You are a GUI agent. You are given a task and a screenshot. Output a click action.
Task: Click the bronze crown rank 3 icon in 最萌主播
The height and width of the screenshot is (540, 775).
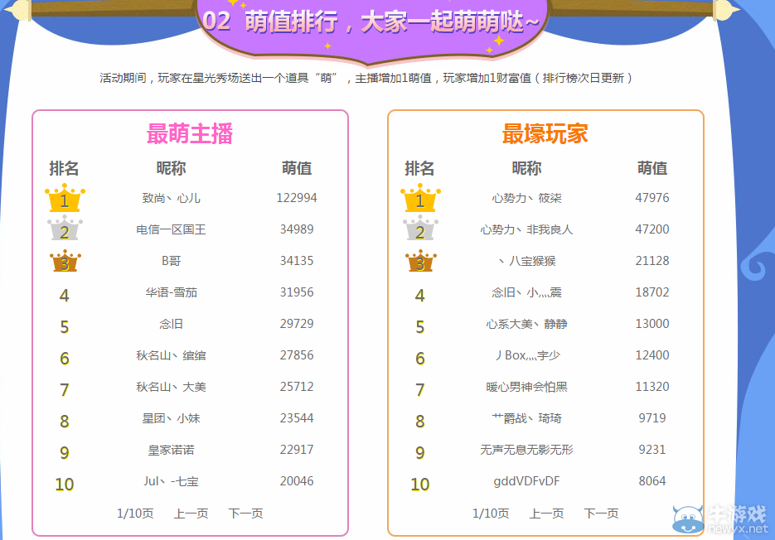click(65, 261)
